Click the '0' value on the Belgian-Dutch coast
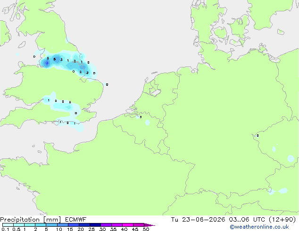 [x=141, y=117]
